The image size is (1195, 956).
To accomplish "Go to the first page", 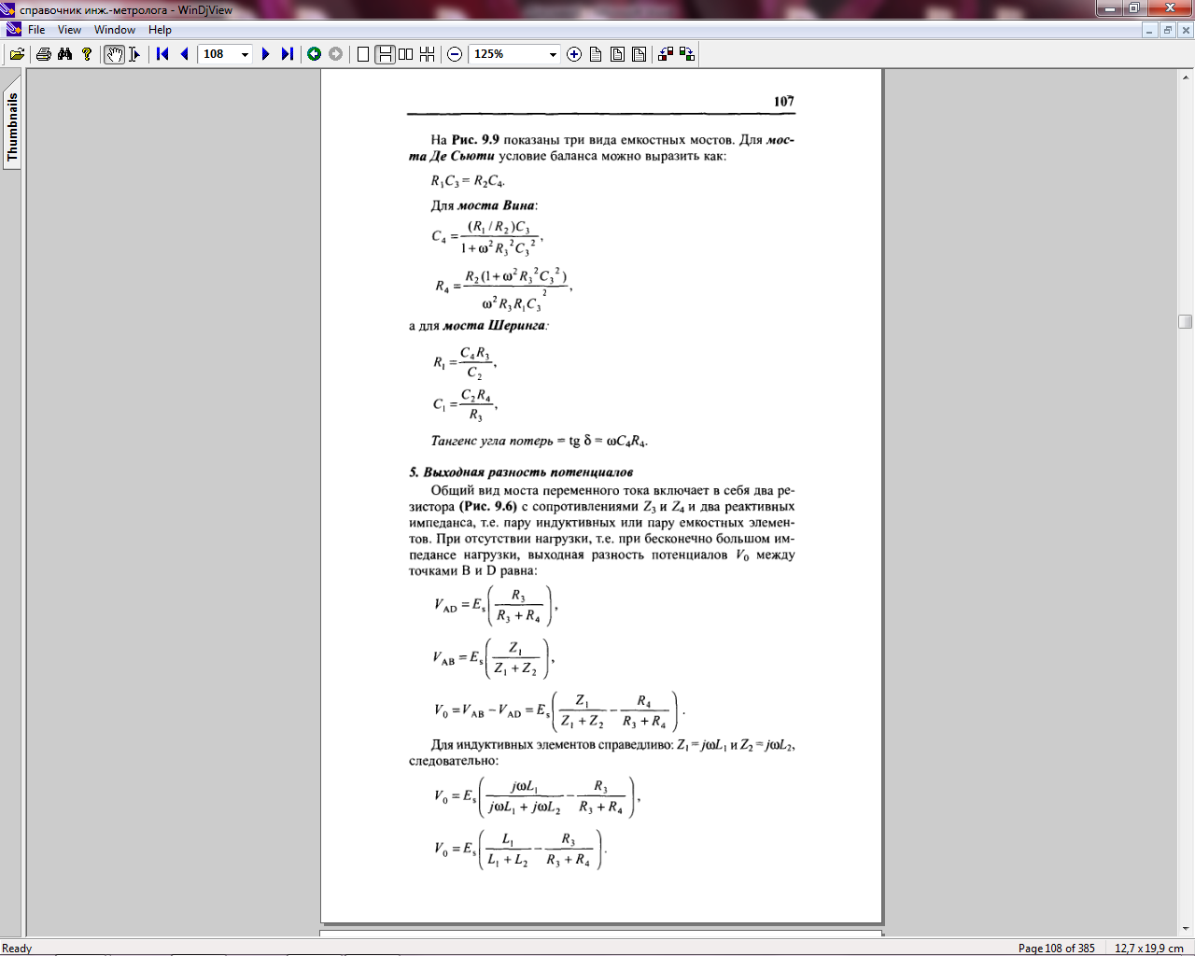I will [162, 54].
